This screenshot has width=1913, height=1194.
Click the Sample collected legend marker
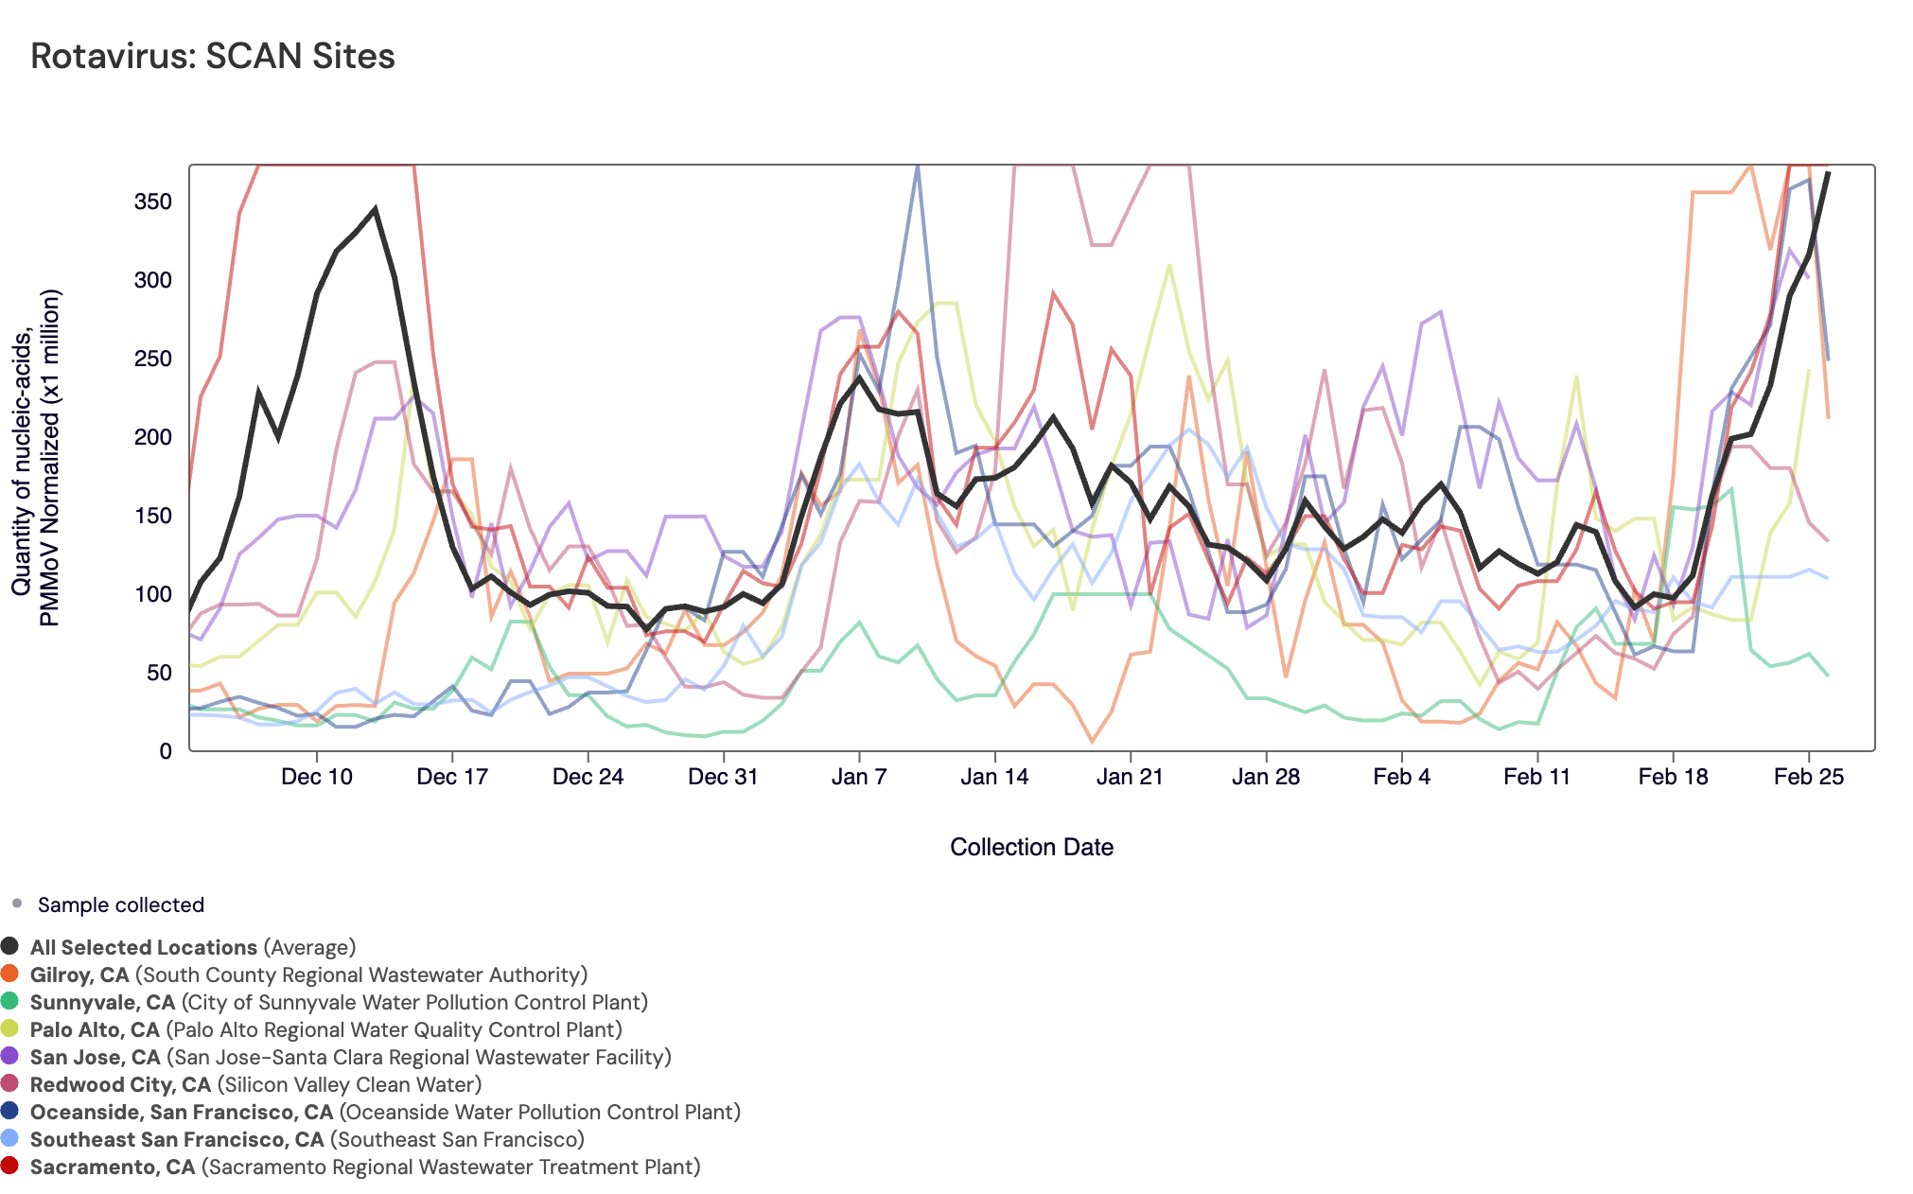pyautogui.click(x=17, y=904)
